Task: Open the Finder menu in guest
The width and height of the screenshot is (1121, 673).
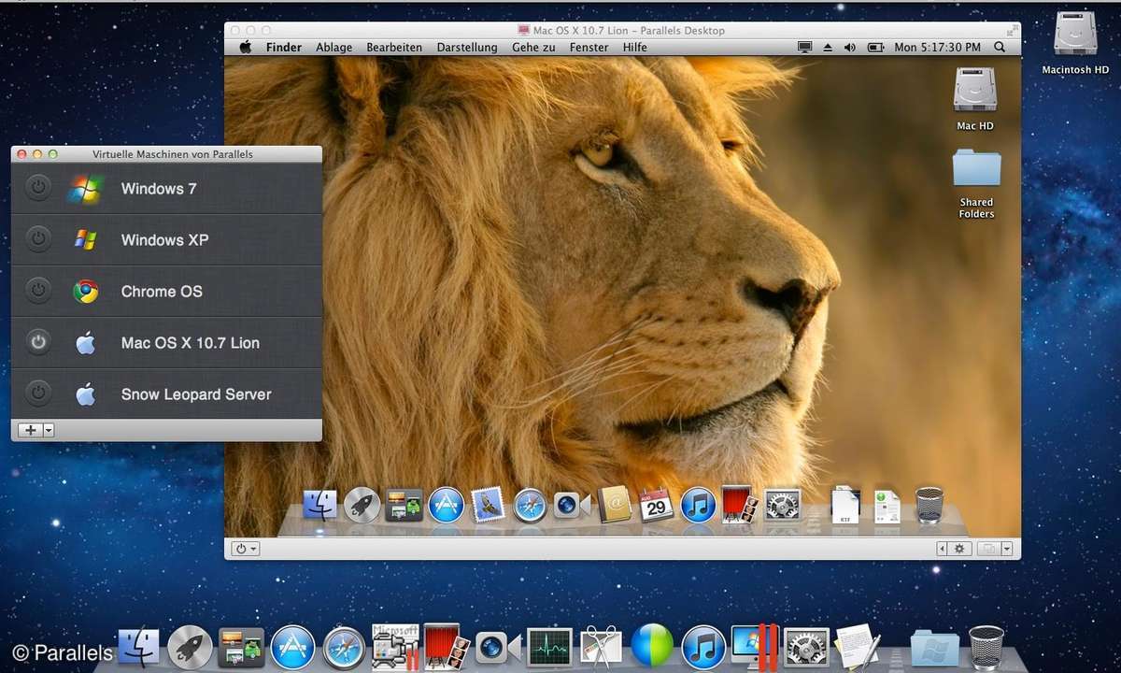Action: (x=284, y=47)
